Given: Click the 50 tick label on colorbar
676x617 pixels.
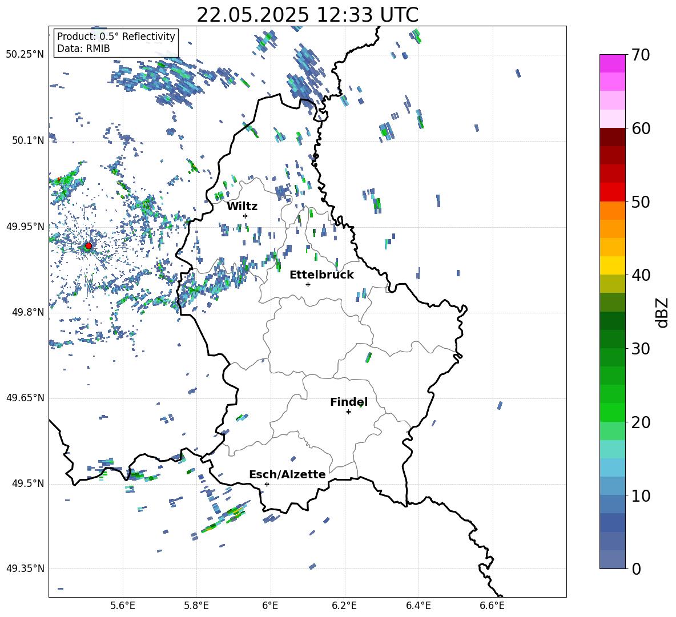Looking at the screenshot, I should 641,201.
